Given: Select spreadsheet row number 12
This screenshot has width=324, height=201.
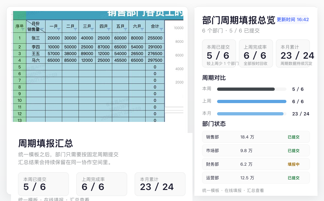Looking at the screenshot, I should point(20,114).
